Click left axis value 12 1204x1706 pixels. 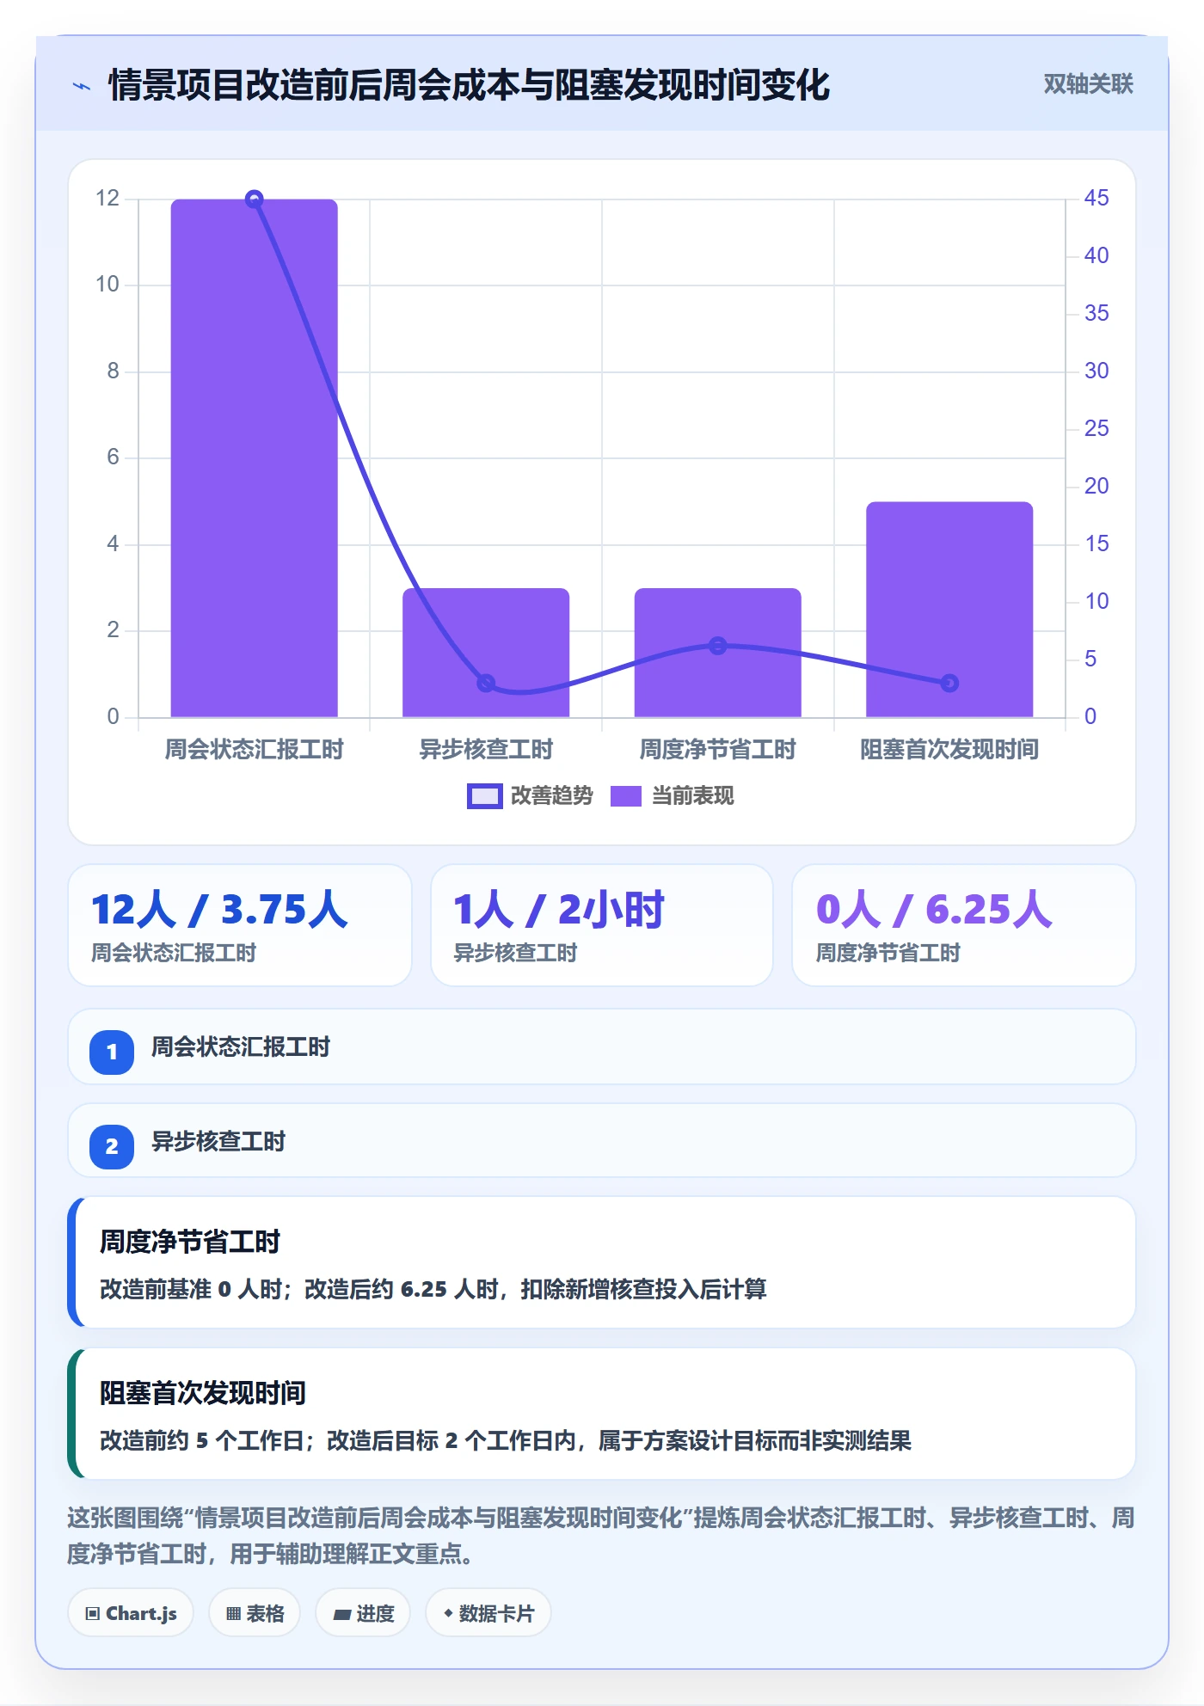coord(107,198)
